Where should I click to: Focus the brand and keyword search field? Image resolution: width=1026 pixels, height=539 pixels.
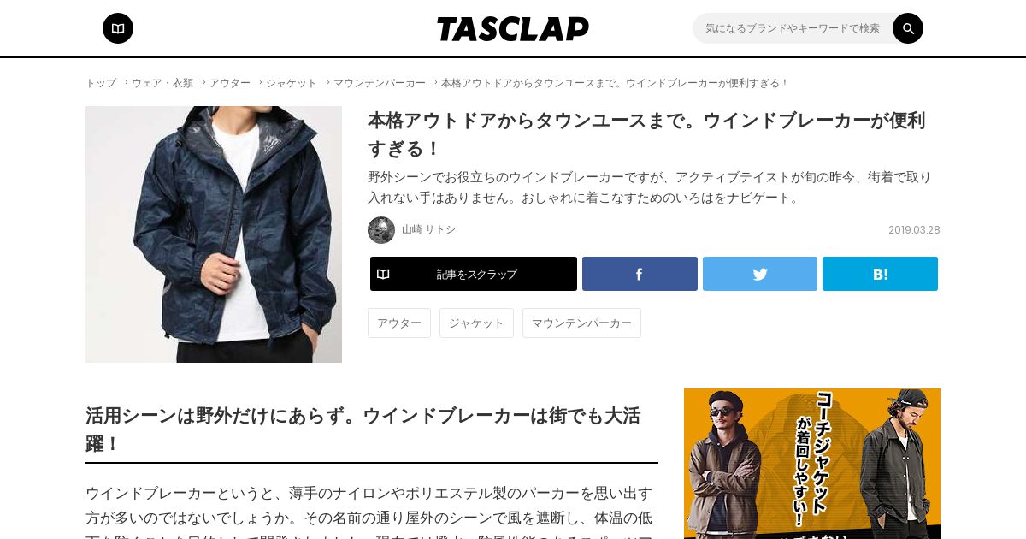click(x=793, y=28)
